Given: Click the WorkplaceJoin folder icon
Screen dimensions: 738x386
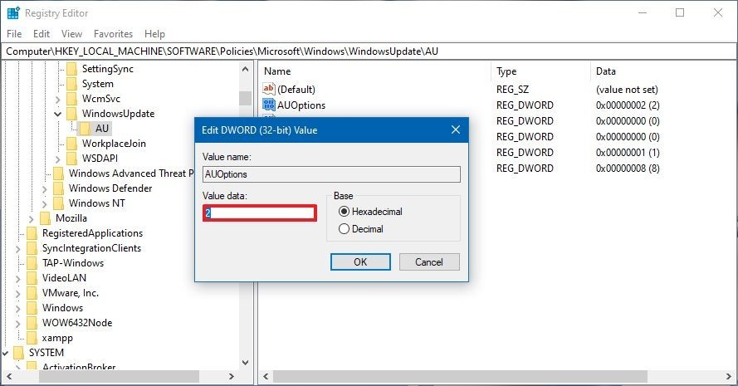Looking at the screenshot, I should pos(72,144).
